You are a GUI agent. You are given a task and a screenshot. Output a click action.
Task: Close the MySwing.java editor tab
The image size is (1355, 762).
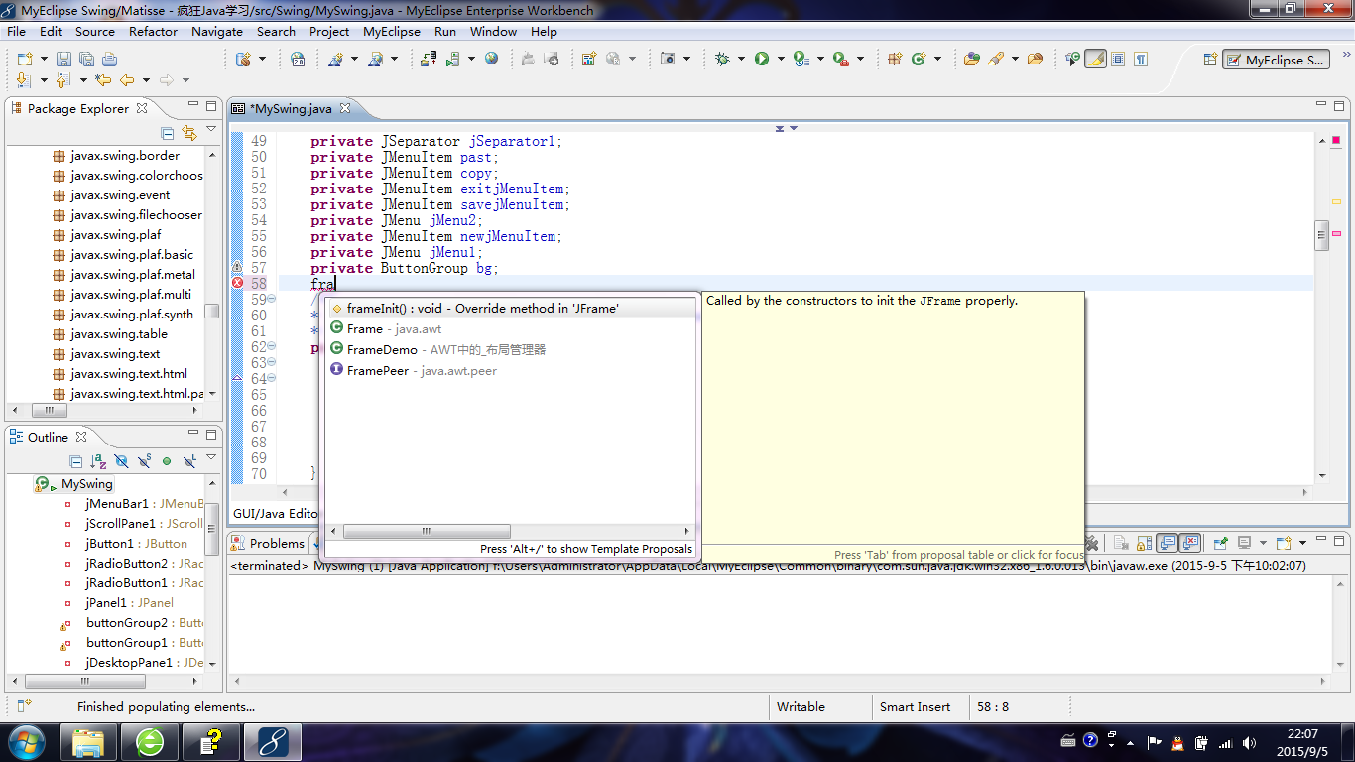(344, 108)
